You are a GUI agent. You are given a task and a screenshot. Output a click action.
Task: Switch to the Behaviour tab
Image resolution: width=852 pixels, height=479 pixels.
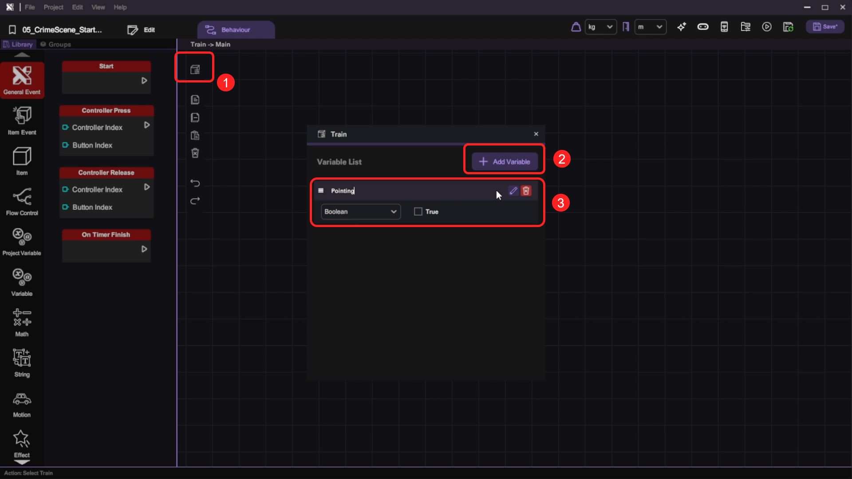point(236,30)
